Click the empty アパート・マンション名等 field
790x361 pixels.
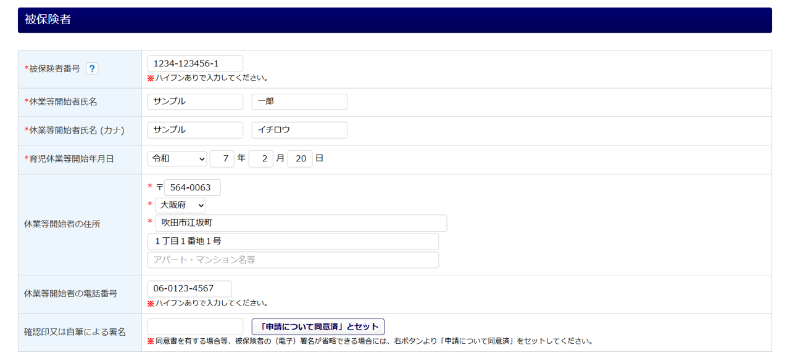point(293,260)
